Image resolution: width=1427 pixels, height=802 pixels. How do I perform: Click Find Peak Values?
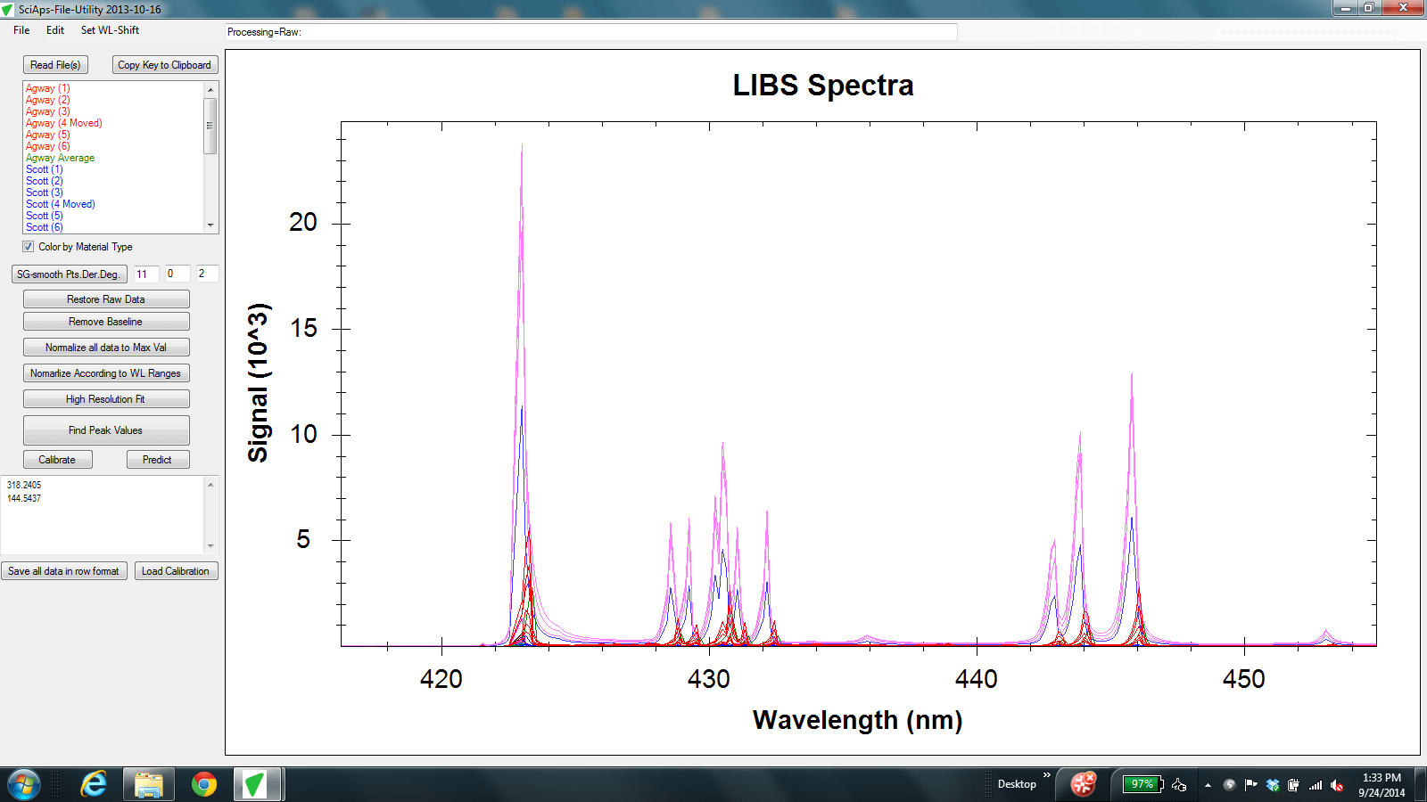click(x=106, y=430)
